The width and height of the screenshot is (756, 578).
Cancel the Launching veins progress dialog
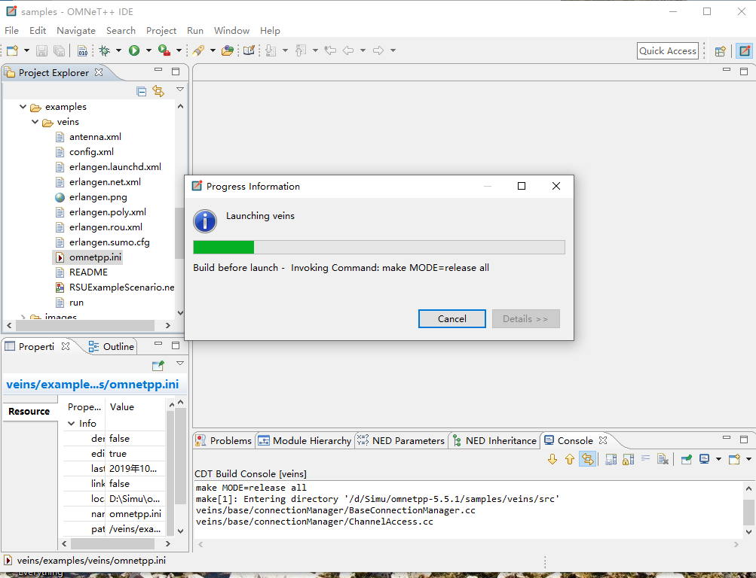(x=451, y=319)
